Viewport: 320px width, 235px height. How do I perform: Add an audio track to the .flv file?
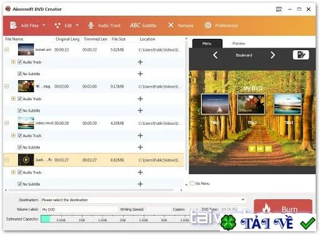pos(140,172)
